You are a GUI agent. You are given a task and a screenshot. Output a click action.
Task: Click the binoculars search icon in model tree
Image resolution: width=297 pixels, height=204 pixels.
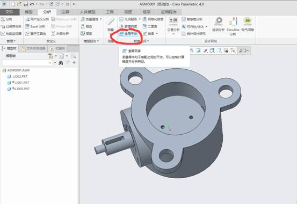click(61, 63)
